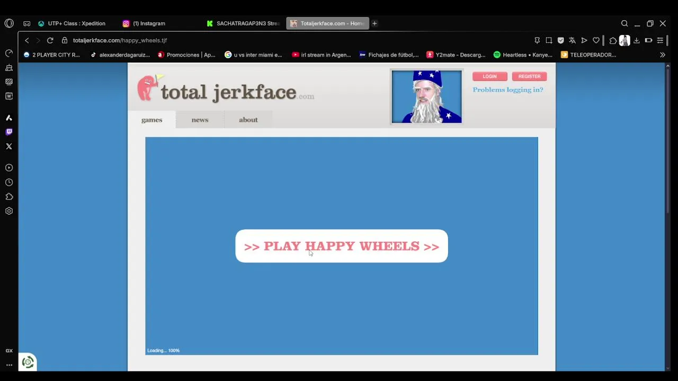Image resolution: width=678 pixels, height=381 pixels.
Task: Open the irl stream in Argen... bookmark
Action: pos(321,55)
